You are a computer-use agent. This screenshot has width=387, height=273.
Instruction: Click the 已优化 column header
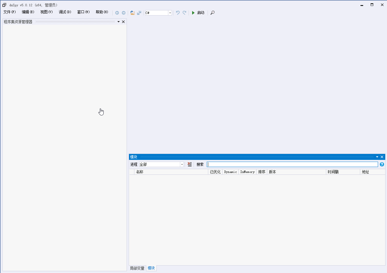[215, 172]
